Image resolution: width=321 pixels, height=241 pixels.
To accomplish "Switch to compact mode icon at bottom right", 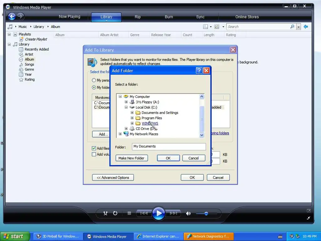I will click(x=308, y=218).
